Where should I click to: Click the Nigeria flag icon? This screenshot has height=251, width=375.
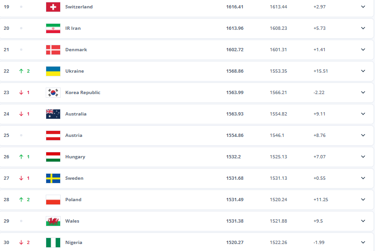click(x=53, y=243)
